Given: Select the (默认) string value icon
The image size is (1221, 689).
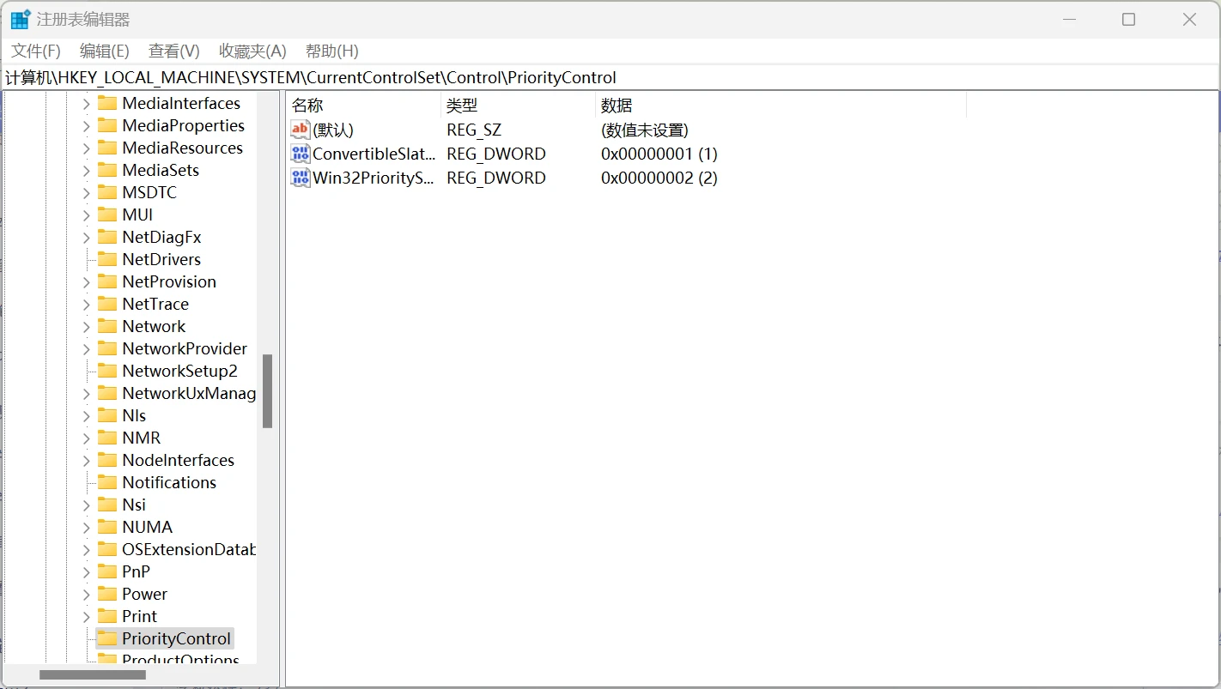Looking at the screenshot, I should coord(300,130).
